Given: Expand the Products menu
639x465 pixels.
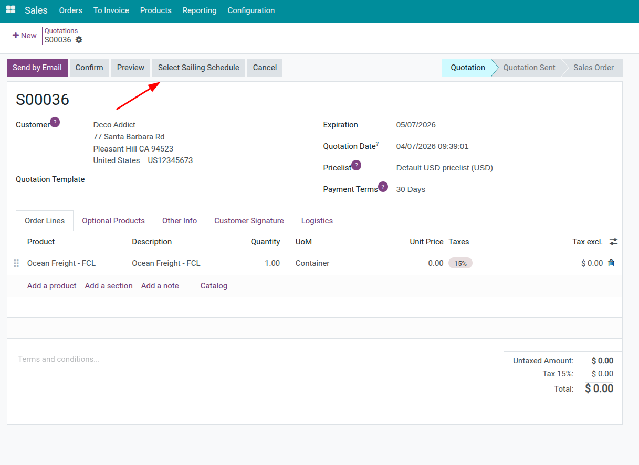Looking at the screenshot, I should click(155, 10).
